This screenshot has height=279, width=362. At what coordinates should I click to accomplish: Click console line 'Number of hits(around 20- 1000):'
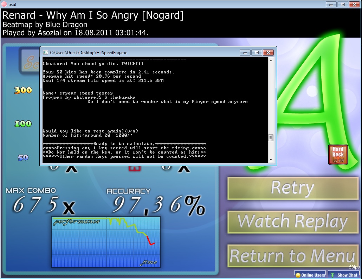click(x=88, y=135)
